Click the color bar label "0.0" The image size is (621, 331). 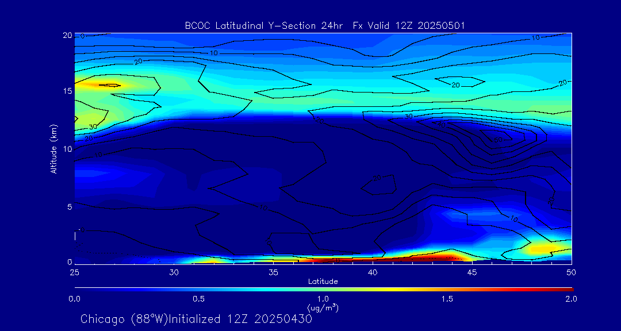click(74, 299)
